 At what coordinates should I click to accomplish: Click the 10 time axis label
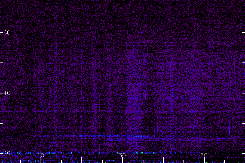tap(41, 155)
